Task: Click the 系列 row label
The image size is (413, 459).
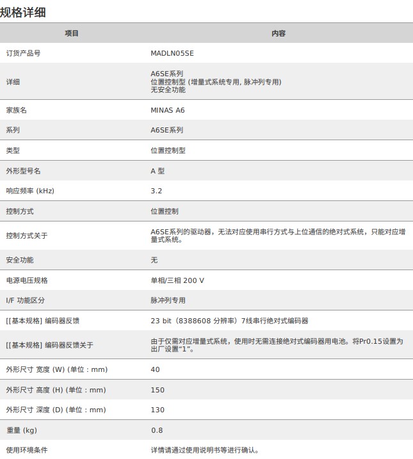Action: coord(13,130)
